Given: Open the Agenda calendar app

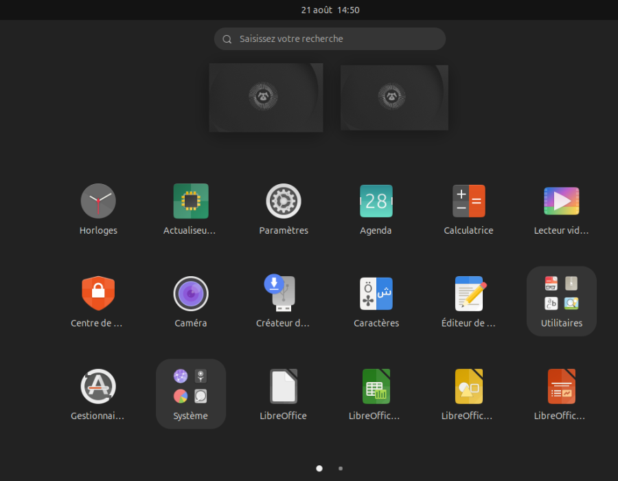Looking at the screenshot, I should [376, 201].
